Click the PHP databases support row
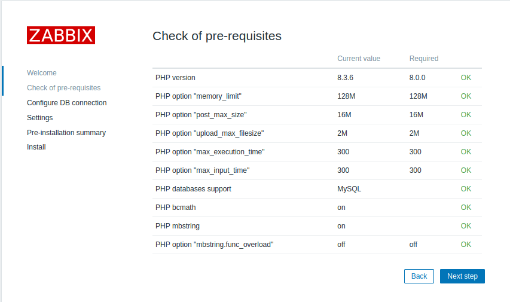 [x=193, y=189]
